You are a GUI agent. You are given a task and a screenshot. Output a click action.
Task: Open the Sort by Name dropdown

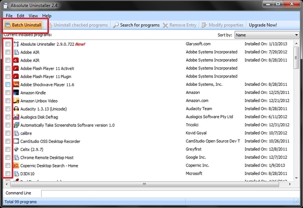(x=267, y=35)
